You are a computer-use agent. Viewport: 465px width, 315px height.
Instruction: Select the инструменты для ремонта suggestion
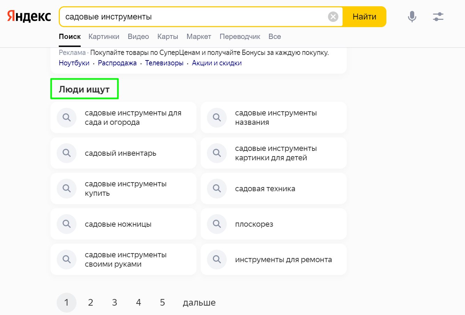(274, 259)
